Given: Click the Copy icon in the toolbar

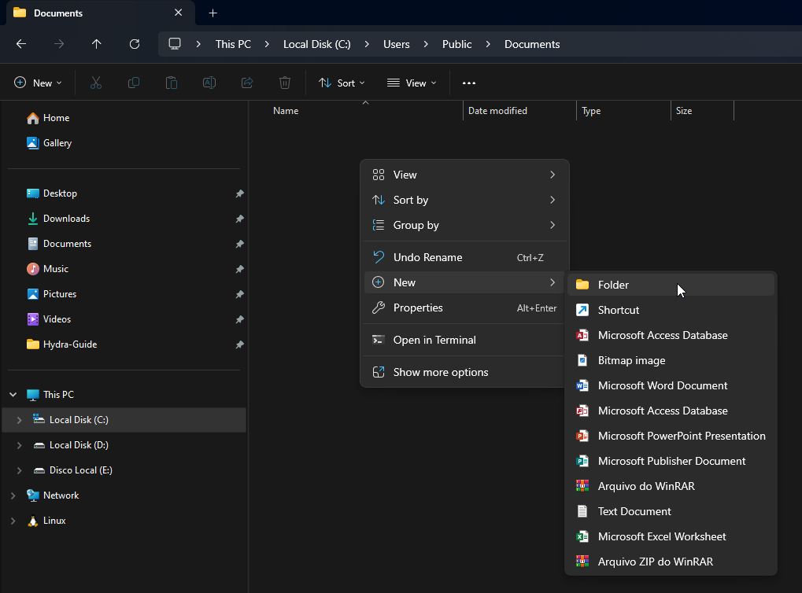Looking at the screenshot, I should [133, 82].
